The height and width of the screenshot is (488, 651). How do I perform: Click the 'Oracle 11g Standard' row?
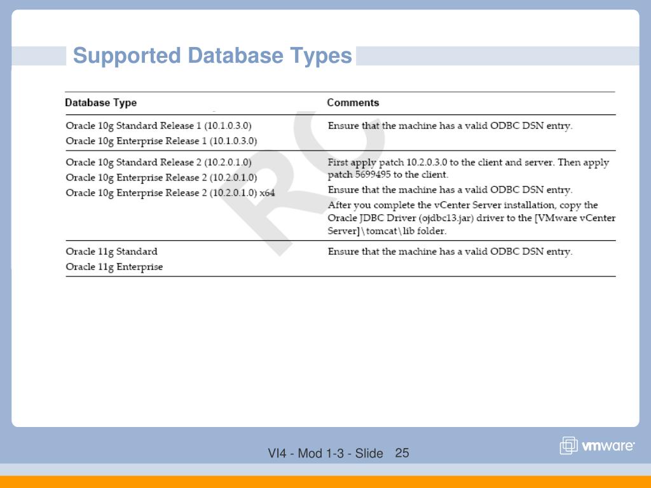coord(112,252)
